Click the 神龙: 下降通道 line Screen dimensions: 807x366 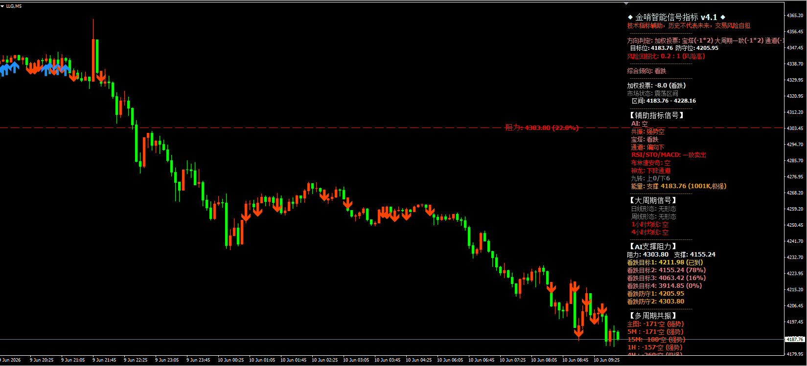(x=651, y=171)
